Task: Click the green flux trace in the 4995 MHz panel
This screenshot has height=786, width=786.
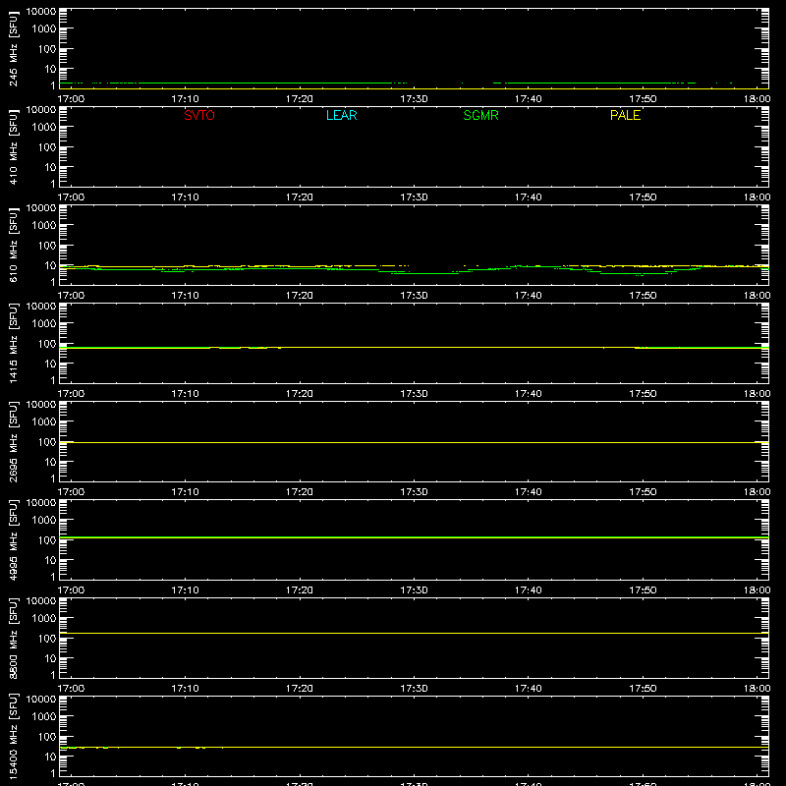Action: coord(414,537)
